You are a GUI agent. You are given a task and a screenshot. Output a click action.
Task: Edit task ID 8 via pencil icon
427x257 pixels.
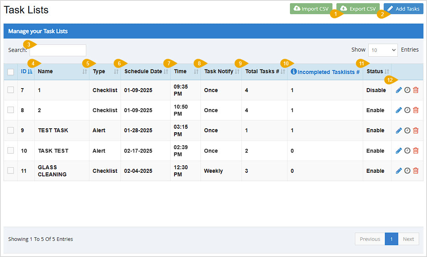398,110
